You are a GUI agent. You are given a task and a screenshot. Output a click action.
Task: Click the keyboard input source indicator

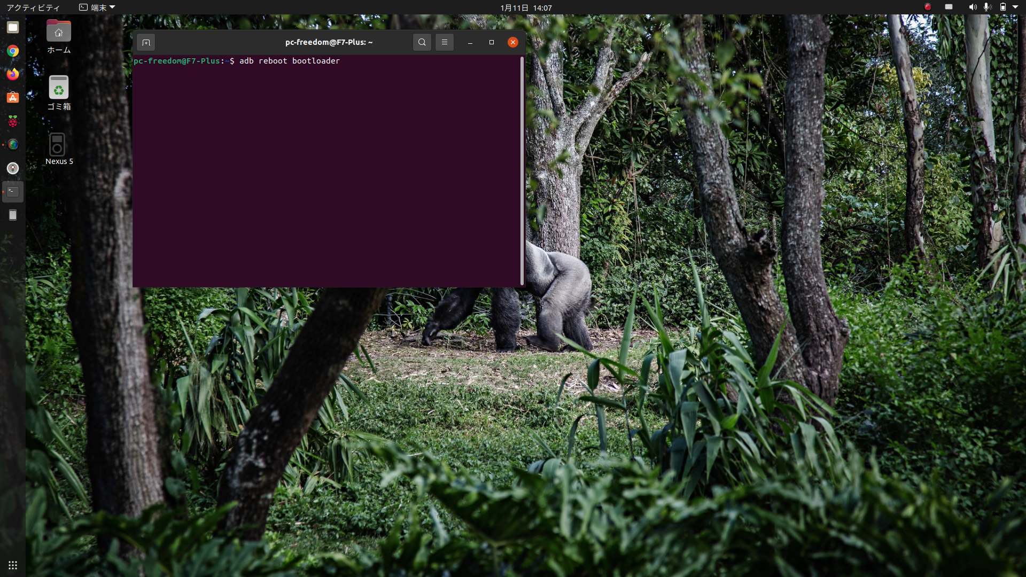[x=949, y=7]
